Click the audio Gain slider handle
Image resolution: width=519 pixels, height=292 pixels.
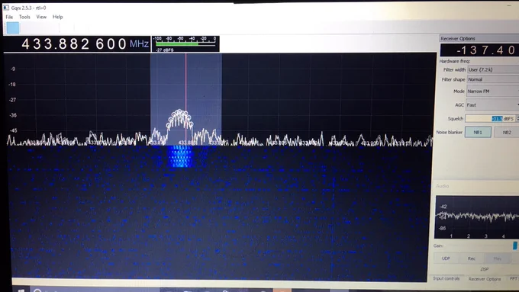tap(514, 245)
